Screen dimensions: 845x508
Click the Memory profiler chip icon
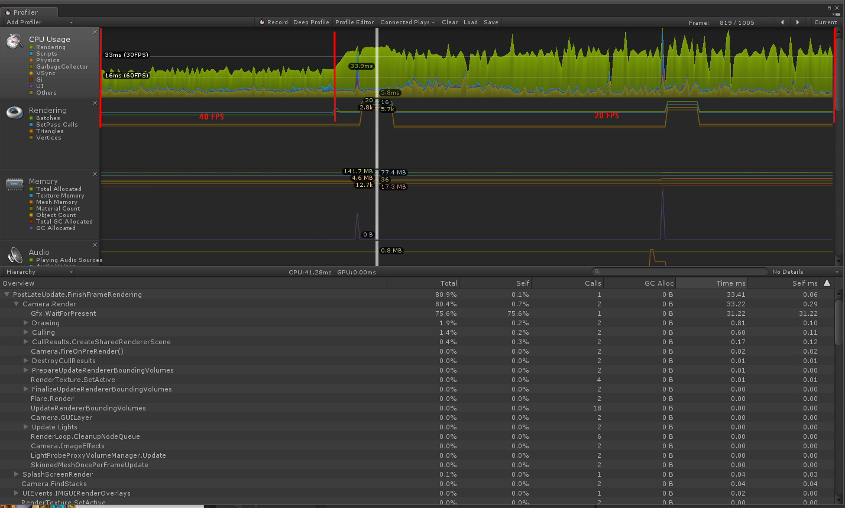(15, 184)
